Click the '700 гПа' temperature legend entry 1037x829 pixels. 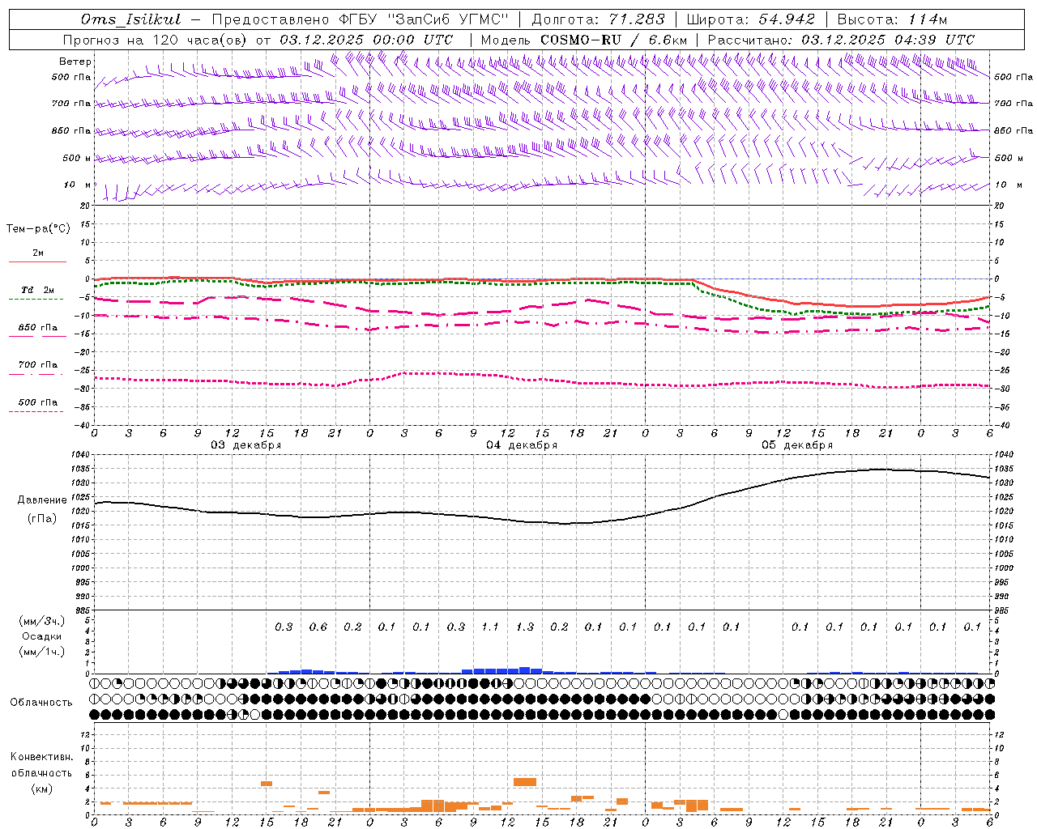click(37, 365)
